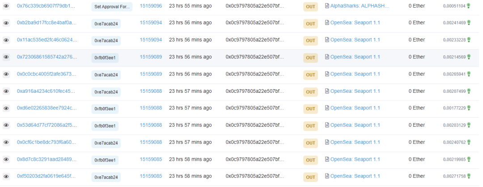Go to block 15159096
Screen dimensions: 483x187
[151, 6]
